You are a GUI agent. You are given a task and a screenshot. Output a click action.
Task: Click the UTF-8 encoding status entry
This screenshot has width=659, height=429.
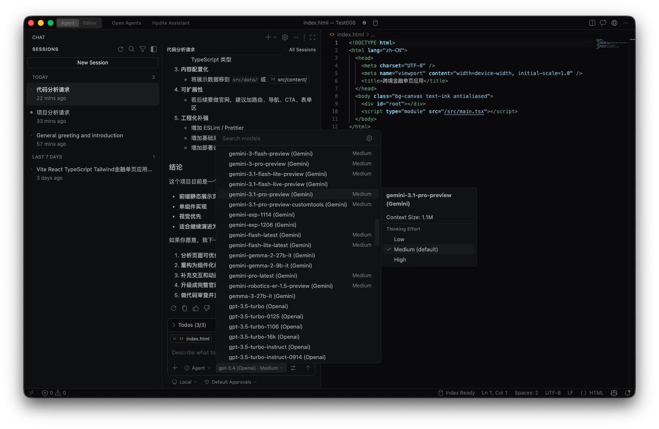tap(552, 393)
